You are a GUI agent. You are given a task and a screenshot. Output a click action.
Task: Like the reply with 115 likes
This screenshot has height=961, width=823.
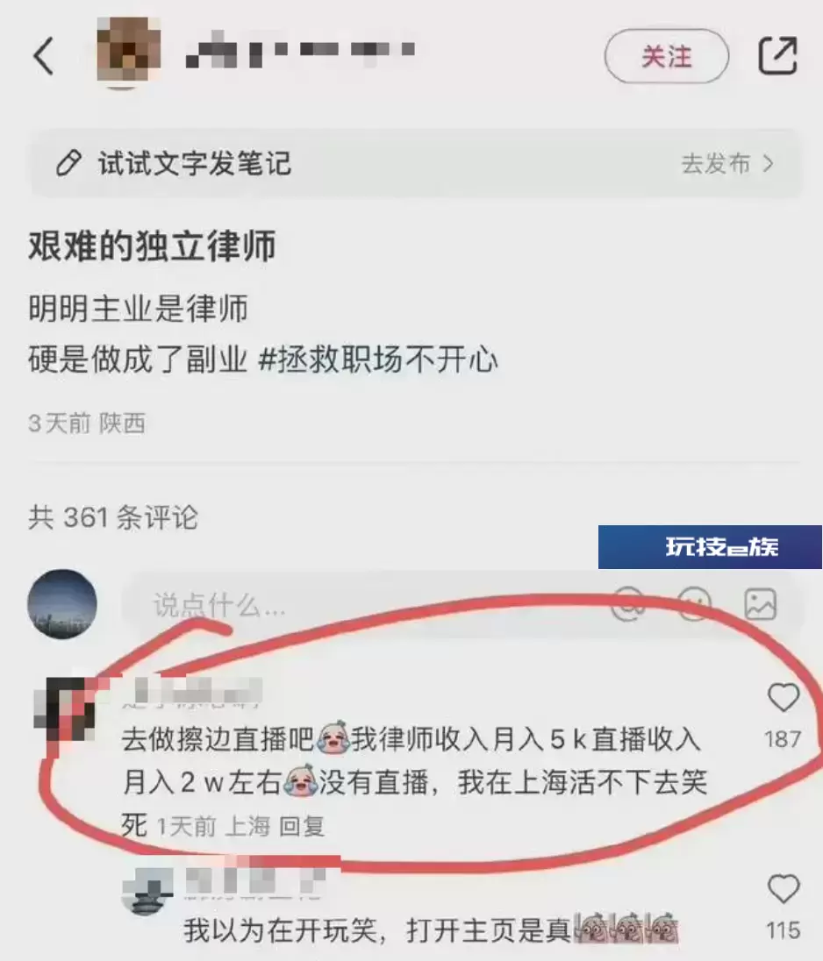click(784, 889)
